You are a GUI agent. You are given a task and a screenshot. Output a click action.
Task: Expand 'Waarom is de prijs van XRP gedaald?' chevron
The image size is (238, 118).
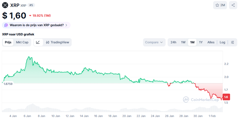pyautogui.click(x=67, y=25)
